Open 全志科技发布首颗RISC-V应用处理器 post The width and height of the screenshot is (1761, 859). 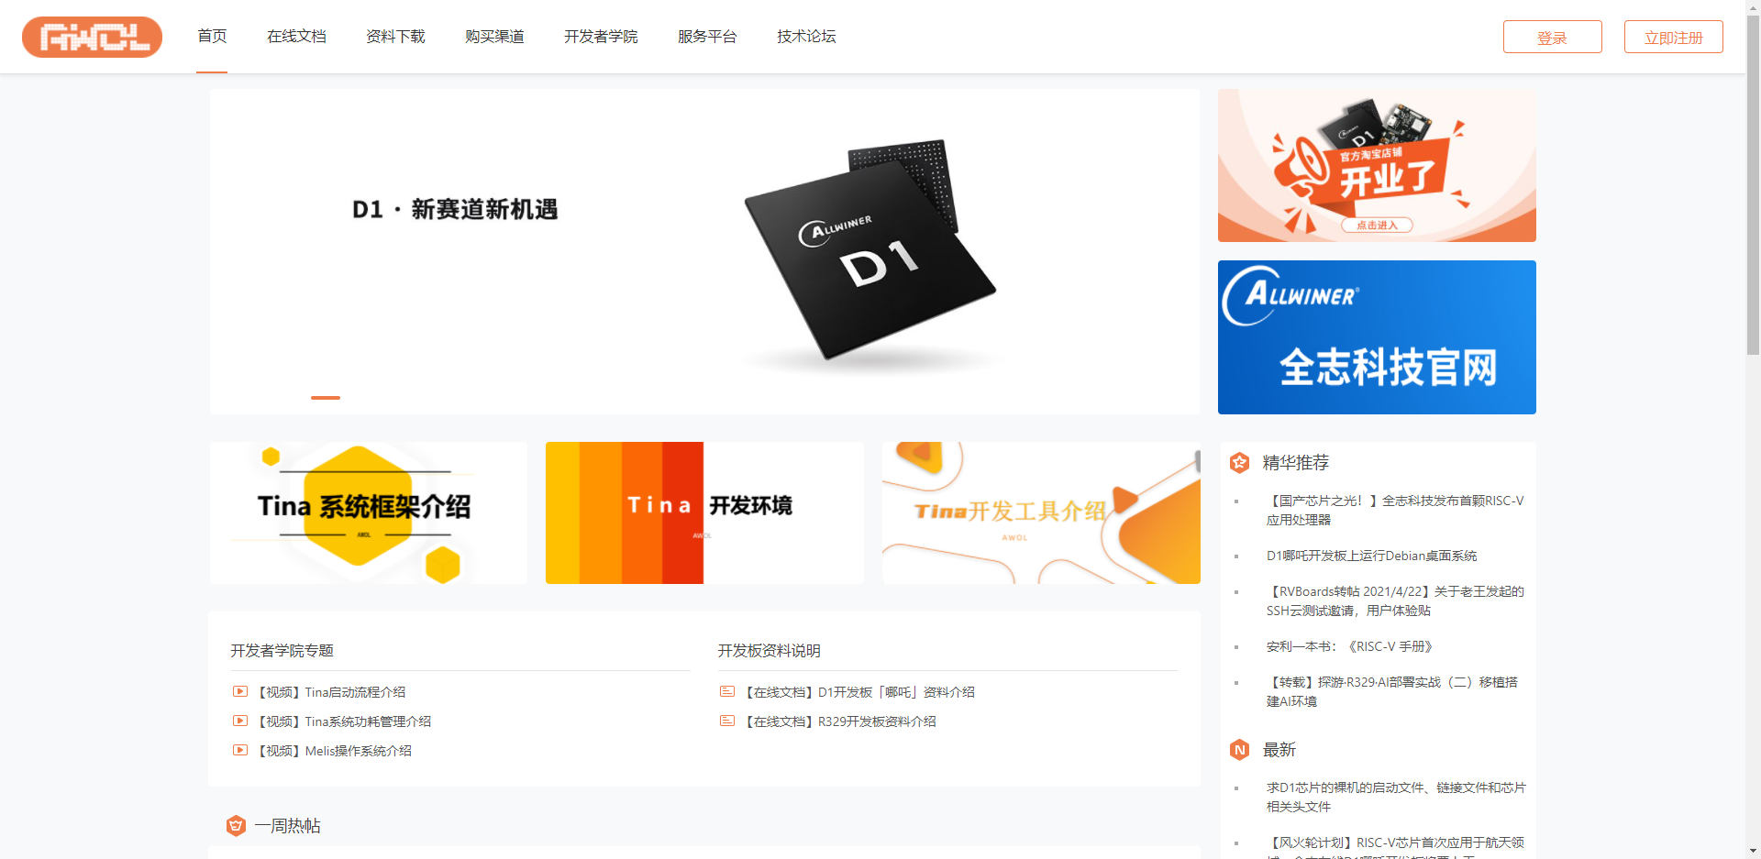coord(1395,510)
